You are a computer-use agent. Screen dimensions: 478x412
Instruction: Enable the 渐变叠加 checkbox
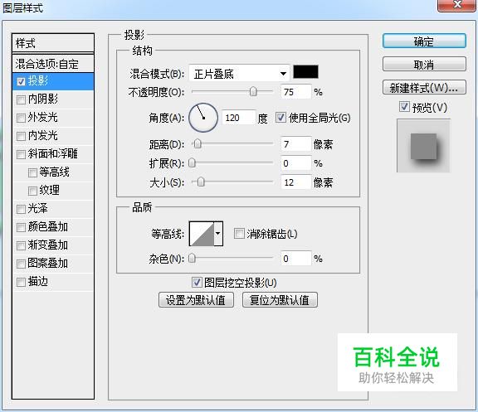21,245
